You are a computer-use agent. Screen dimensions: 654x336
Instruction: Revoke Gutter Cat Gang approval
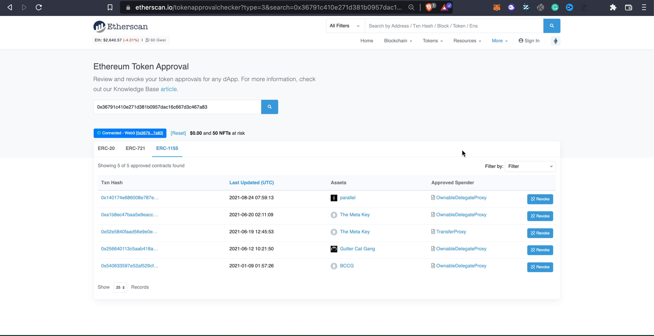(x=540, y=250)
